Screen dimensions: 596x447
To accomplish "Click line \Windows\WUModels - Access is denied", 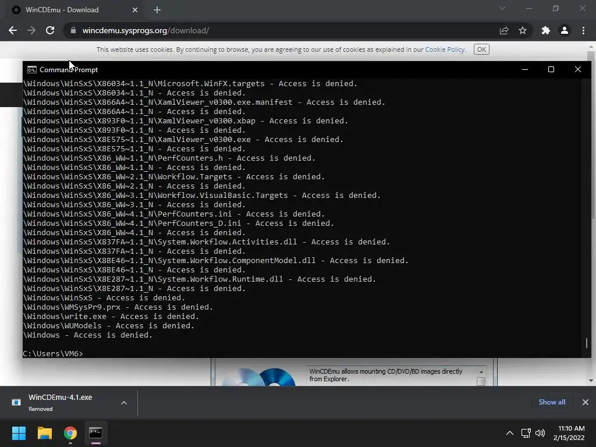I will [x=109, y=326].
